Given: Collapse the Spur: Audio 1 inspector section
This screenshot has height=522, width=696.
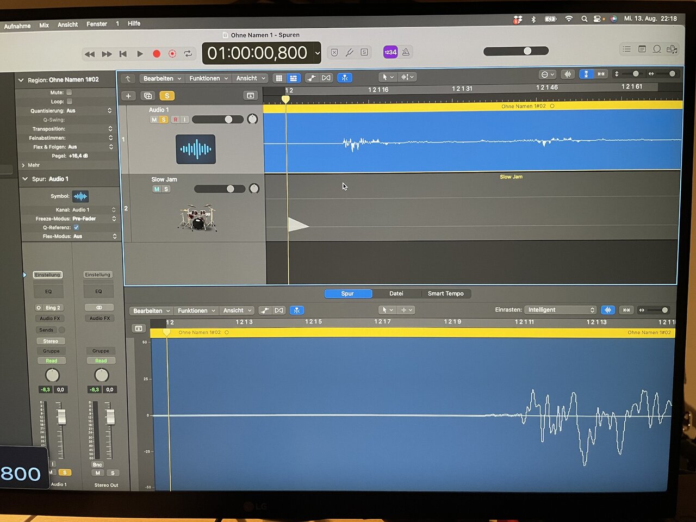Looking at the screenshot, I should (25, 179).
